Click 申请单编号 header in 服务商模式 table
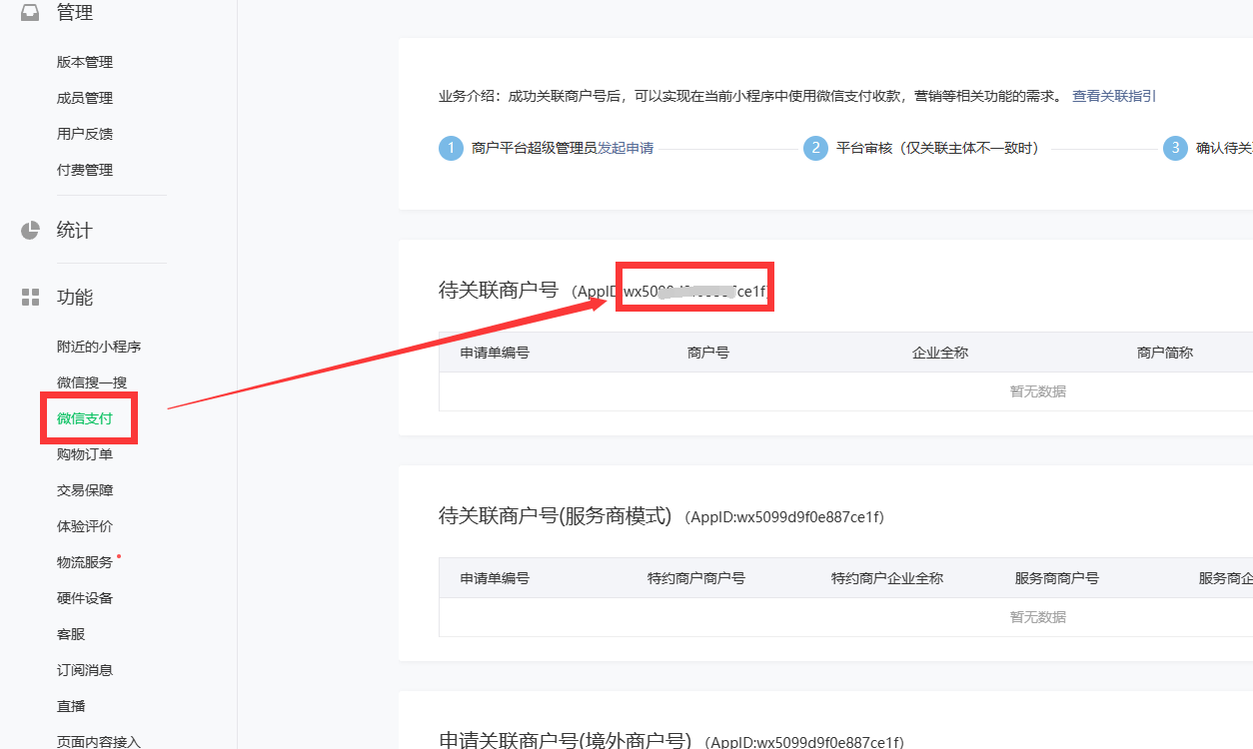 [x=495, y=578]
